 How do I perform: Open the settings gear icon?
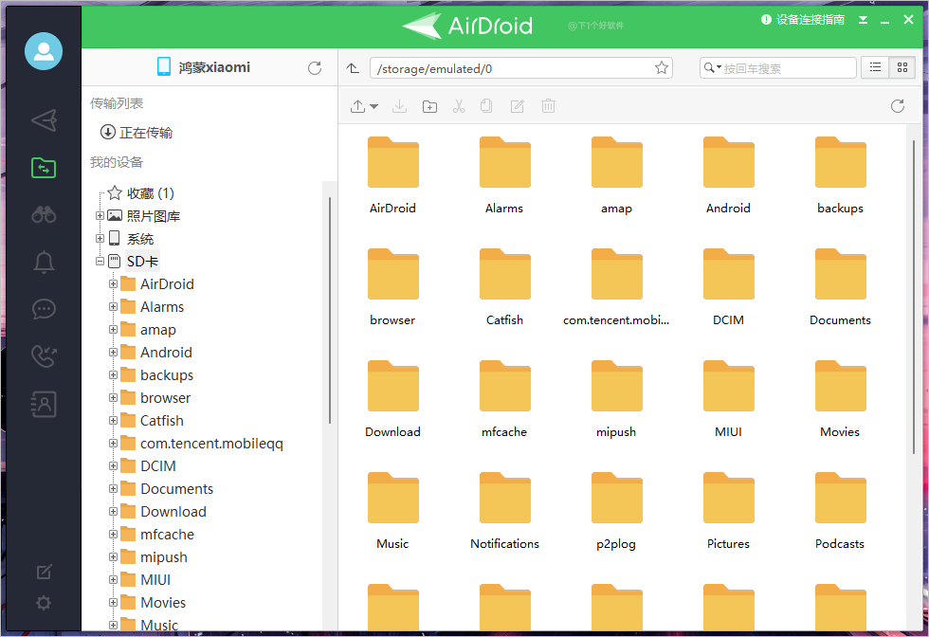(x=44, y=603)
